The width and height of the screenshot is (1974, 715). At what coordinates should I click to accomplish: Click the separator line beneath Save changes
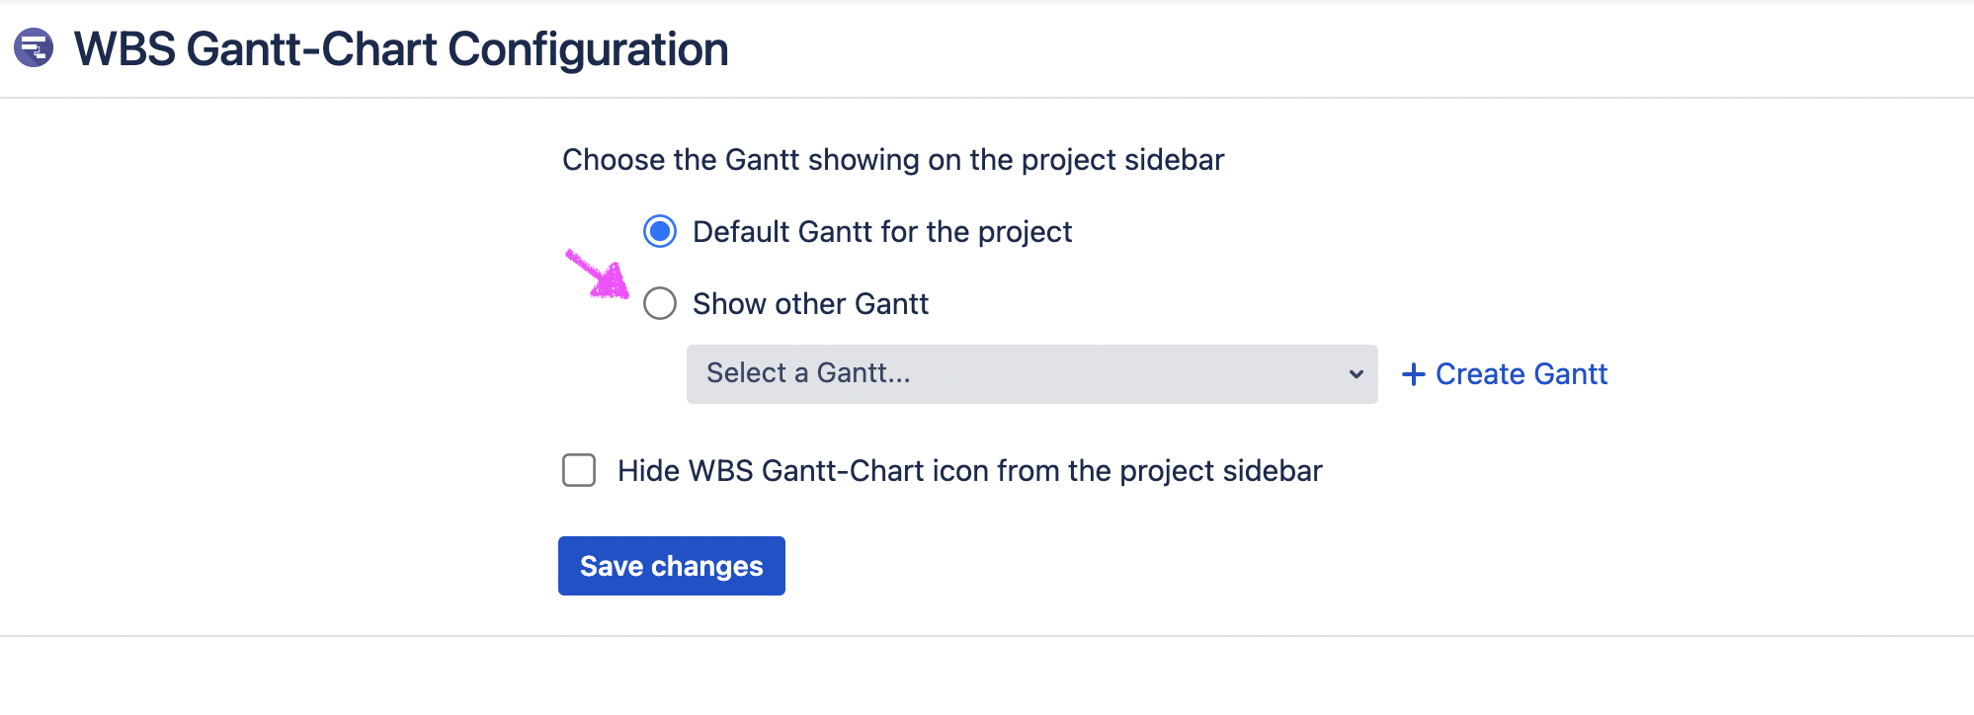click(987, 636)
